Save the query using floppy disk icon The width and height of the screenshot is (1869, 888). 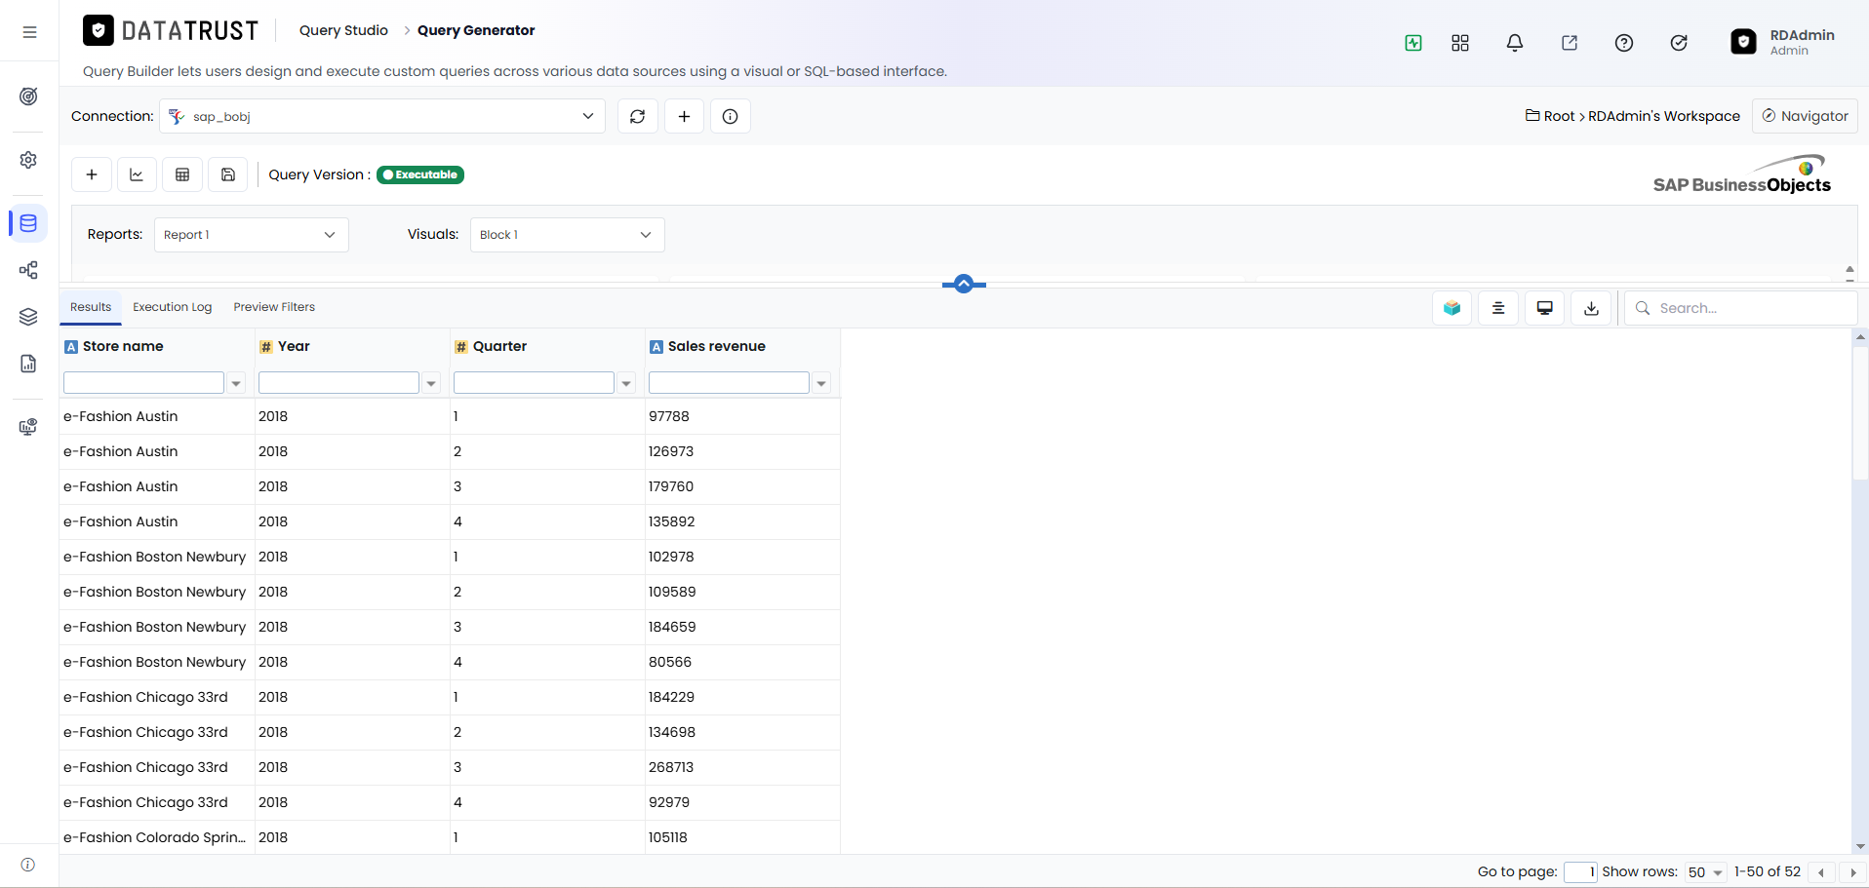[228, 174]
